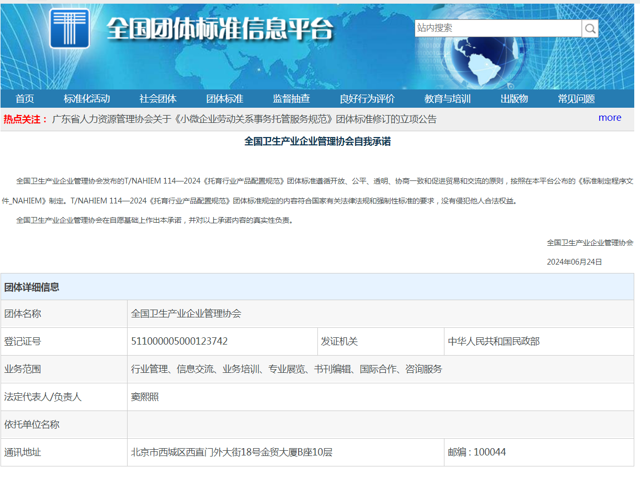Click the address 北京市西城区西直门外大街18号金贸大厦B座10层
The height and width of the screenshot is (479, 640).
tap(232, 452)
